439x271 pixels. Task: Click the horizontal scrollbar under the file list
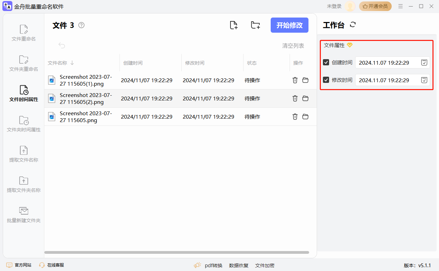177,252
